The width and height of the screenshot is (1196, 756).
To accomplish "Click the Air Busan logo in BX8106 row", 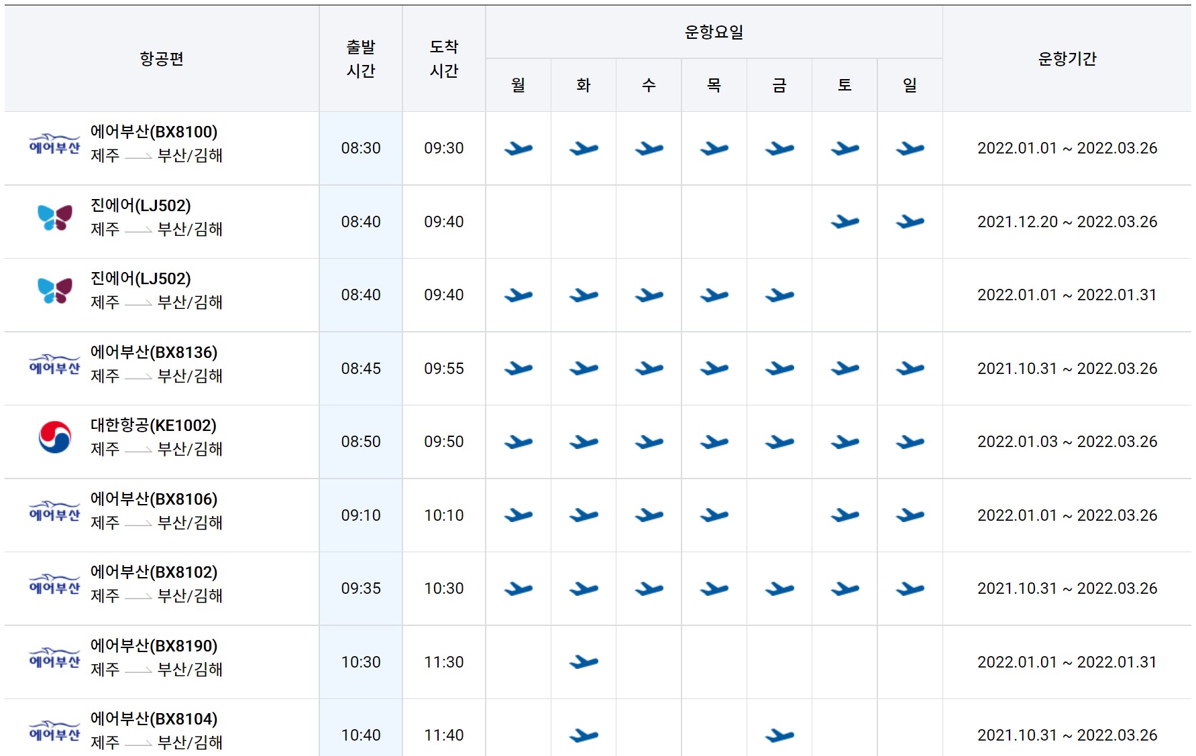I will pos(54,511).
